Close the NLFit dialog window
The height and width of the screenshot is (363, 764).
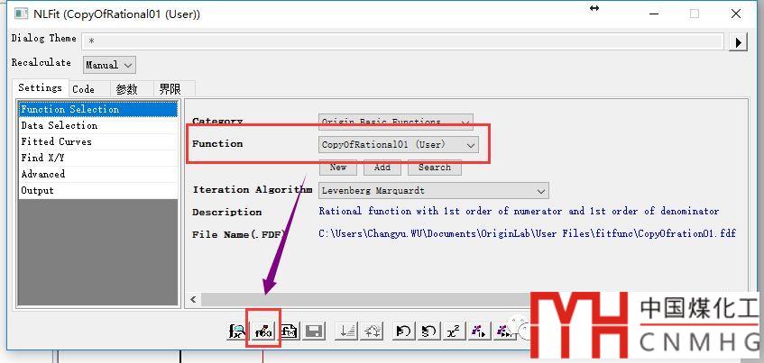(736, 14)
